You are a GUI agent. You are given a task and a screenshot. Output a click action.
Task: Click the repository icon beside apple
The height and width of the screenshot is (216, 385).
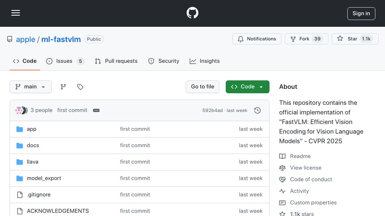click(10, 39)
